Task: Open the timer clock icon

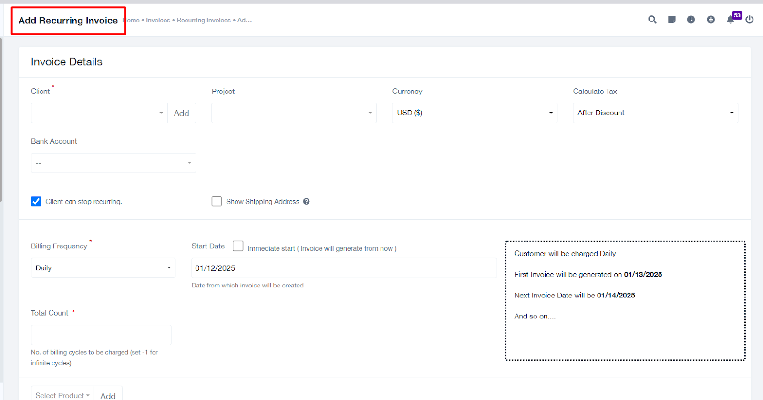Action: click(x=691, y=20)
